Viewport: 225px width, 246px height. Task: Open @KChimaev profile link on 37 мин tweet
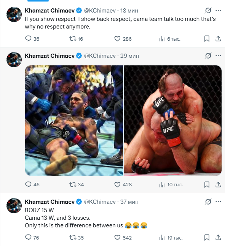tap(100, 202)
